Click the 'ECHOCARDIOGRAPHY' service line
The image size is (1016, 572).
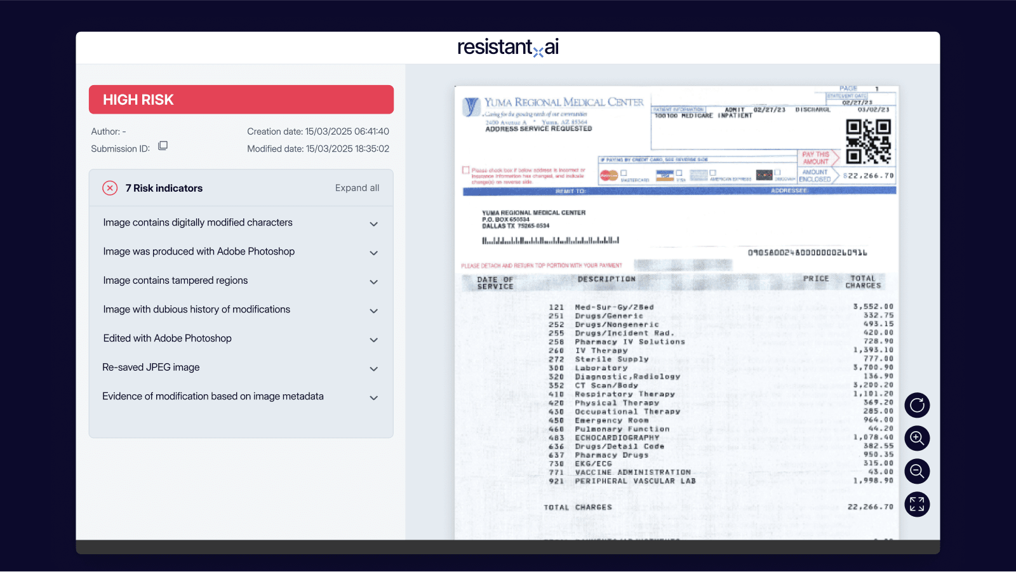click(x=617, y=437)
